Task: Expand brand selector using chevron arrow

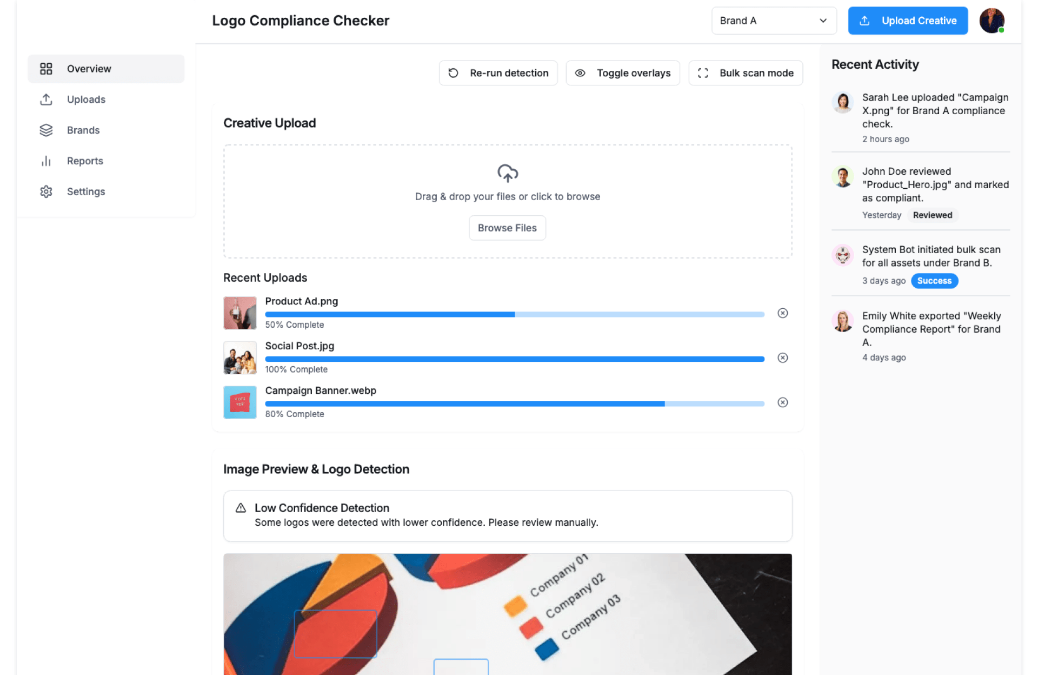Action: point(823,21)
